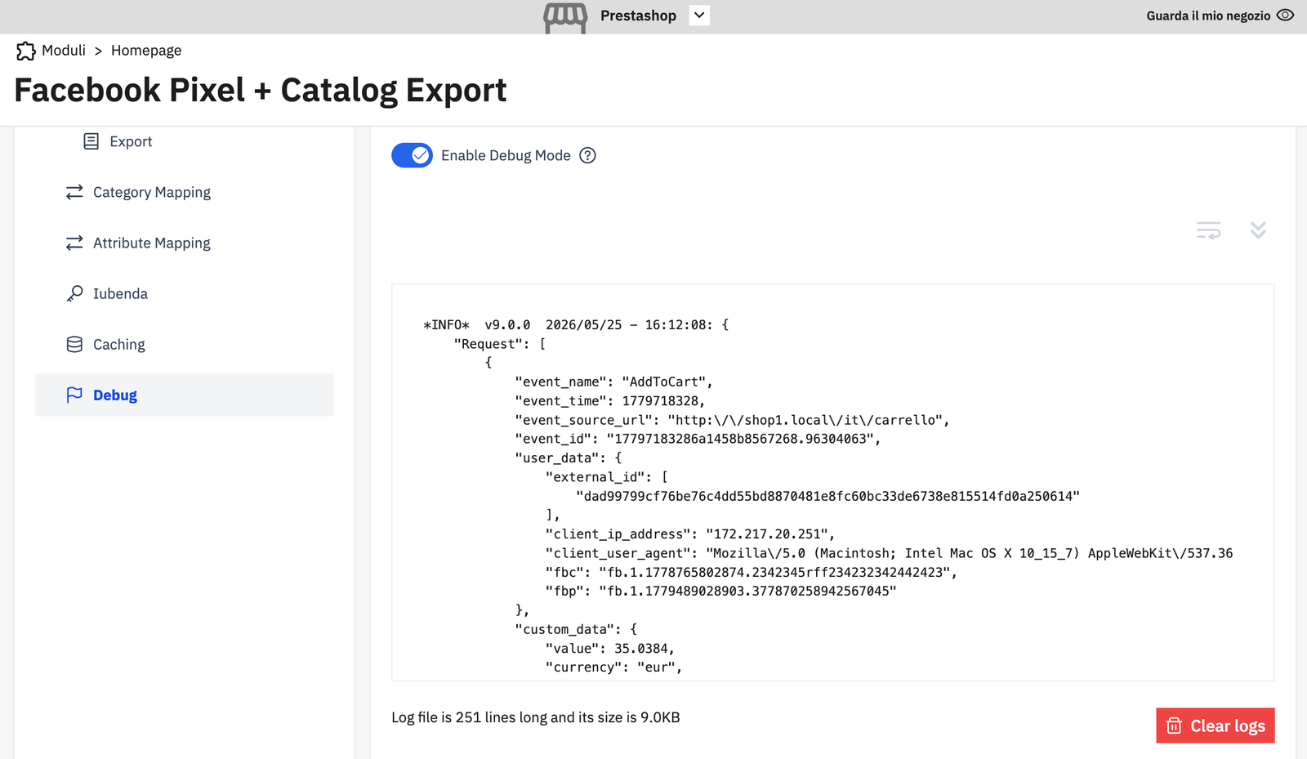Click the 'Enable Debug Mode' label
Screen dimensions: 1307x759
click(x=506, y=155)
